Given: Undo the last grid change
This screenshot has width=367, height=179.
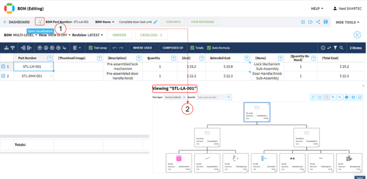Looking at the screenshot, I should tap(115, 48).
